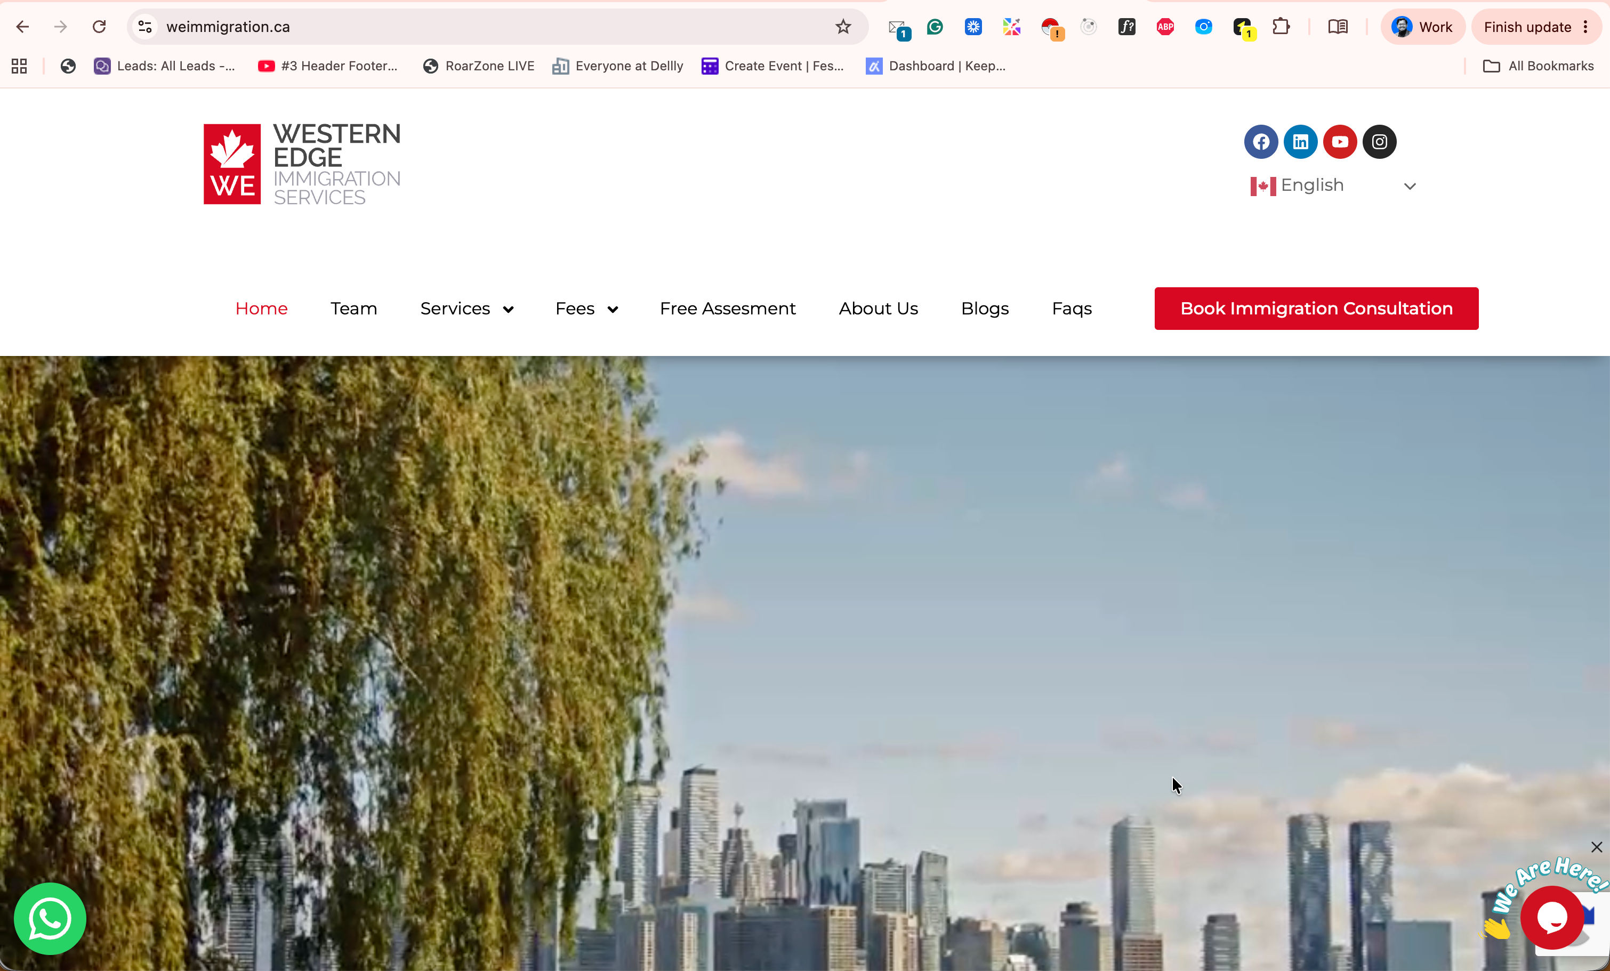
Task: Open the Facebook social icon
Action: point(1260,142)
